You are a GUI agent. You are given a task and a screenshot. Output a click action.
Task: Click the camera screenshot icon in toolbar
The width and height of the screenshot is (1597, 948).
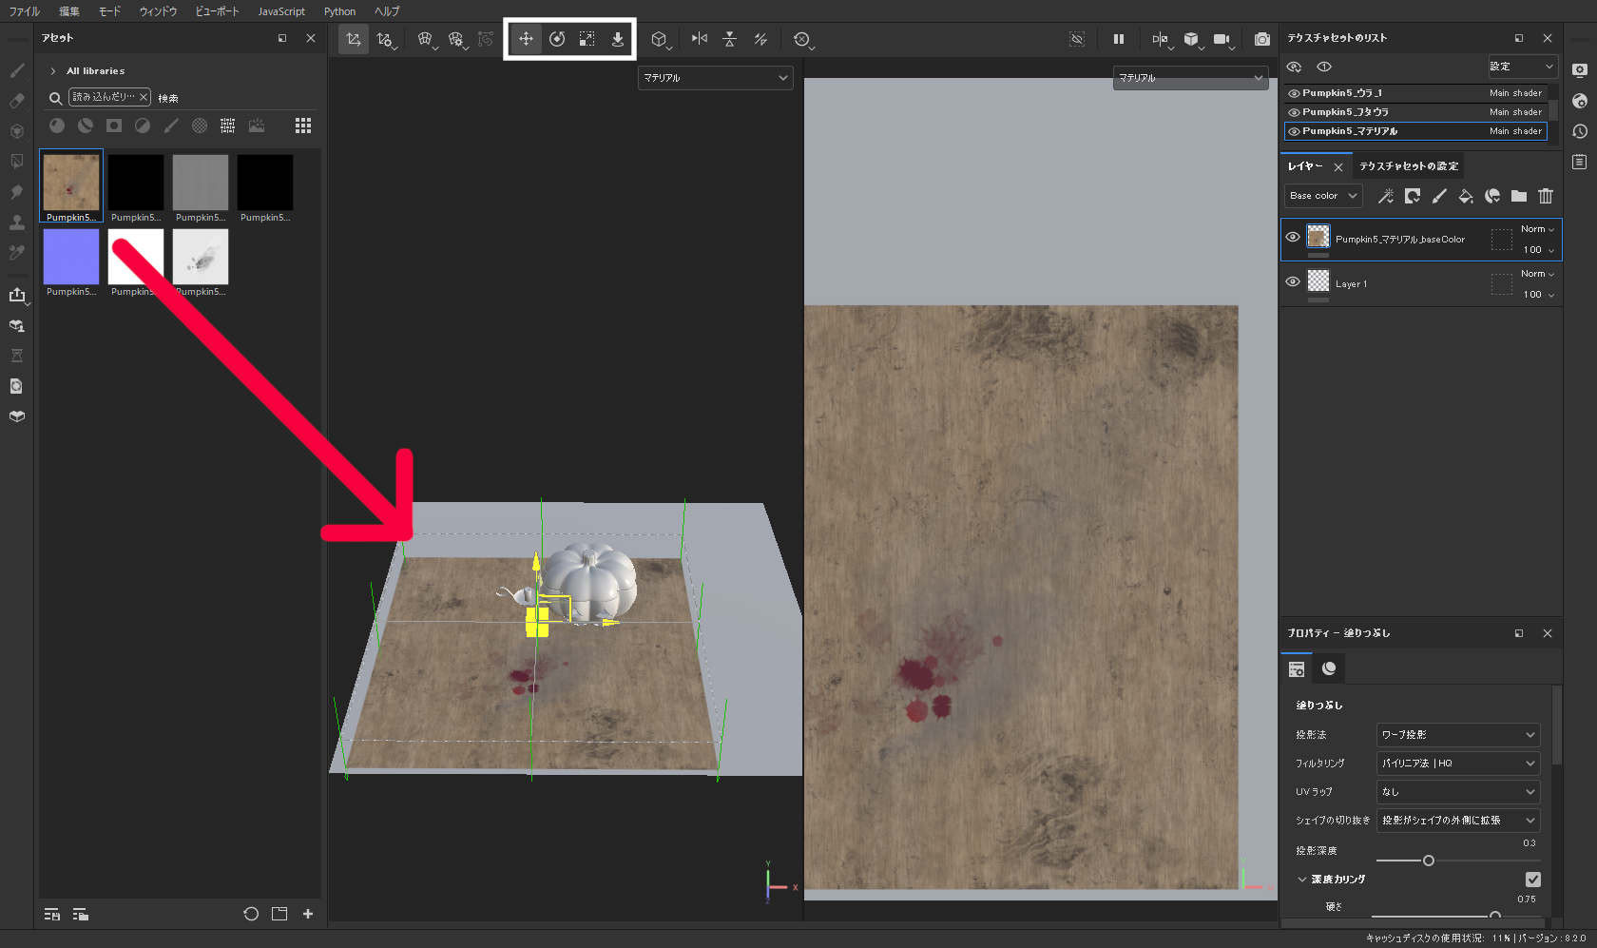click(1262, 39)
